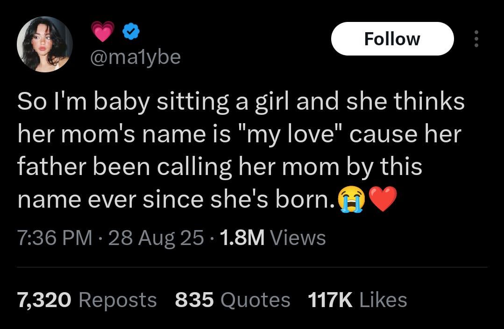
Task: Click the word "Likes" label
Action: 383,300
